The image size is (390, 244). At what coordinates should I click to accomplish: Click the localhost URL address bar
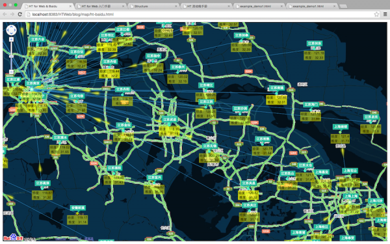coord(199,14)
